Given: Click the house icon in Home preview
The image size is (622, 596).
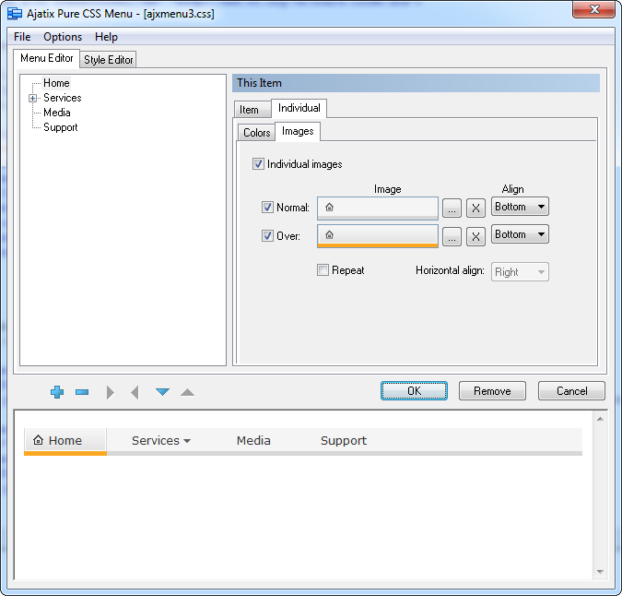Looking at the screenshot, I should pyautogui.click(x=38, y=440).
